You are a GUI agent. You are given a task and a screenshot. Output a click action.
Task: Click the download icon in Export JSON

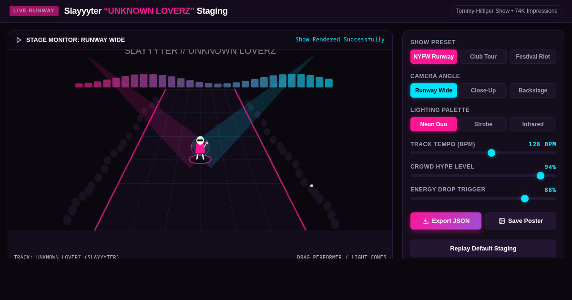pyautogui.click(x=426, y=221)
